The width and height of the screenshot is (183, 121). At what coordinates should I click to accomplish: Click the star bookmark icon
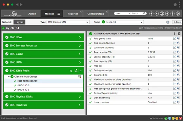[x=175, y=5]
